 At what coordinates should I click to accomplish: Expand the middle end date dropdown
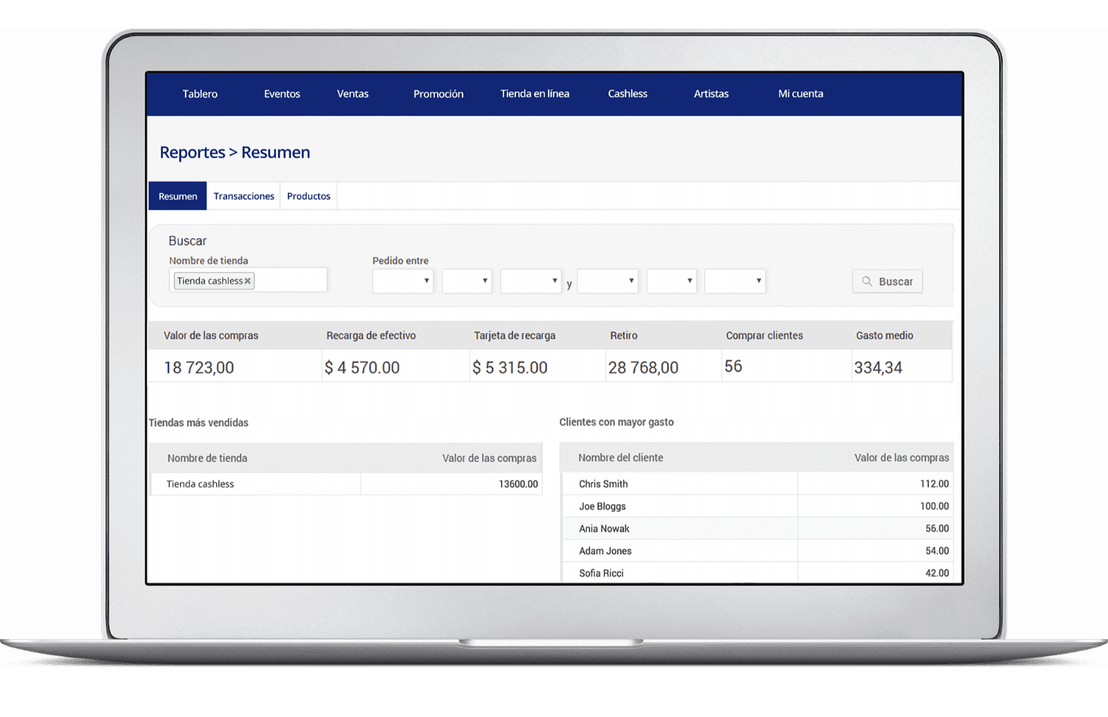671,281
